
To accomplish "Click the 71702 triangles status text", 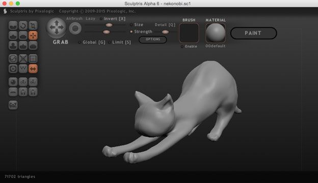I will tap(20, 176).
